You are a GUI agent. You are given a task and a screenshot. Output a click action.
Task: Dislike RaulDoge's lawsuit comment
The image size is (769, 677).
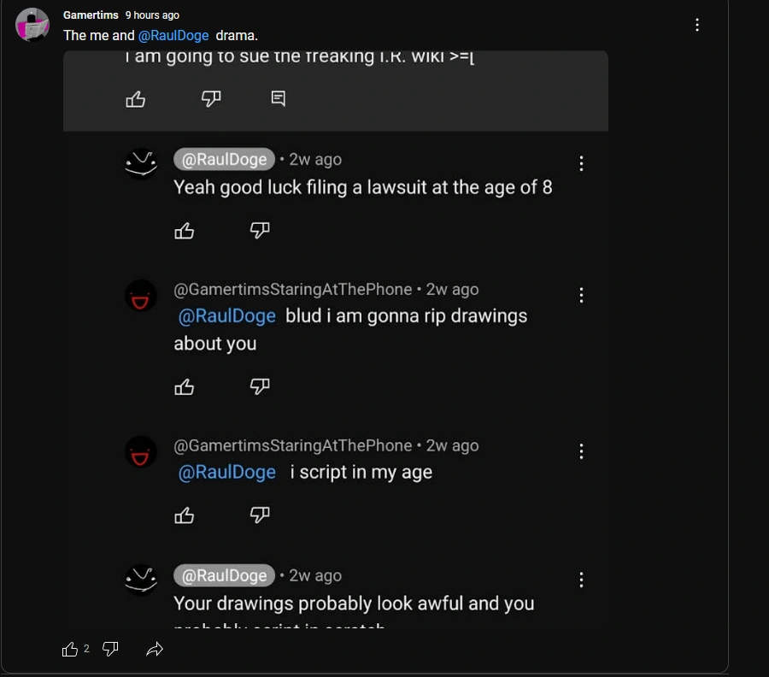click(x=260, y=230)
